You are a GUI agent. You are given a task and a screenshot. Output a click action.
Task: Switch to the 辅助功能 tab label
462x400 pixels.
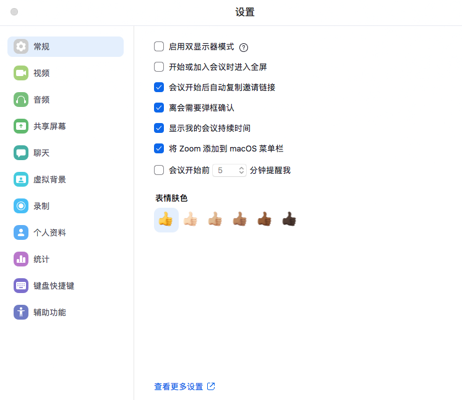coord(49,312)
